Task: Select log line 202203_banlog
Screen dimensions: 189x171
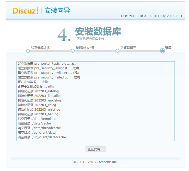Action: pyautogui.click(x=38, y=114)
